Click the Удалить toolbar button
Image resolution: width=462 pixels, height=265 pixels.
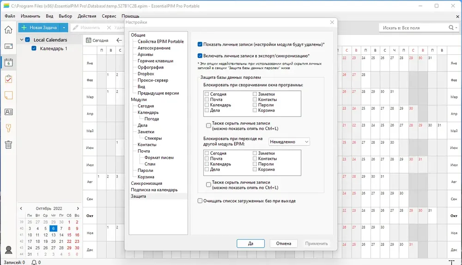[x=115, y=28]
